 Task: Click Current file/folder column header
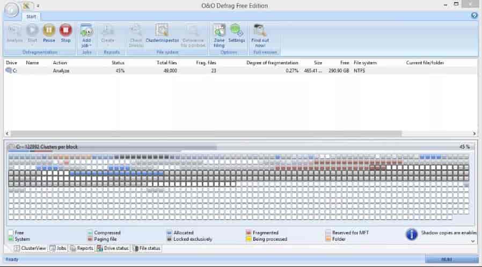425,63
